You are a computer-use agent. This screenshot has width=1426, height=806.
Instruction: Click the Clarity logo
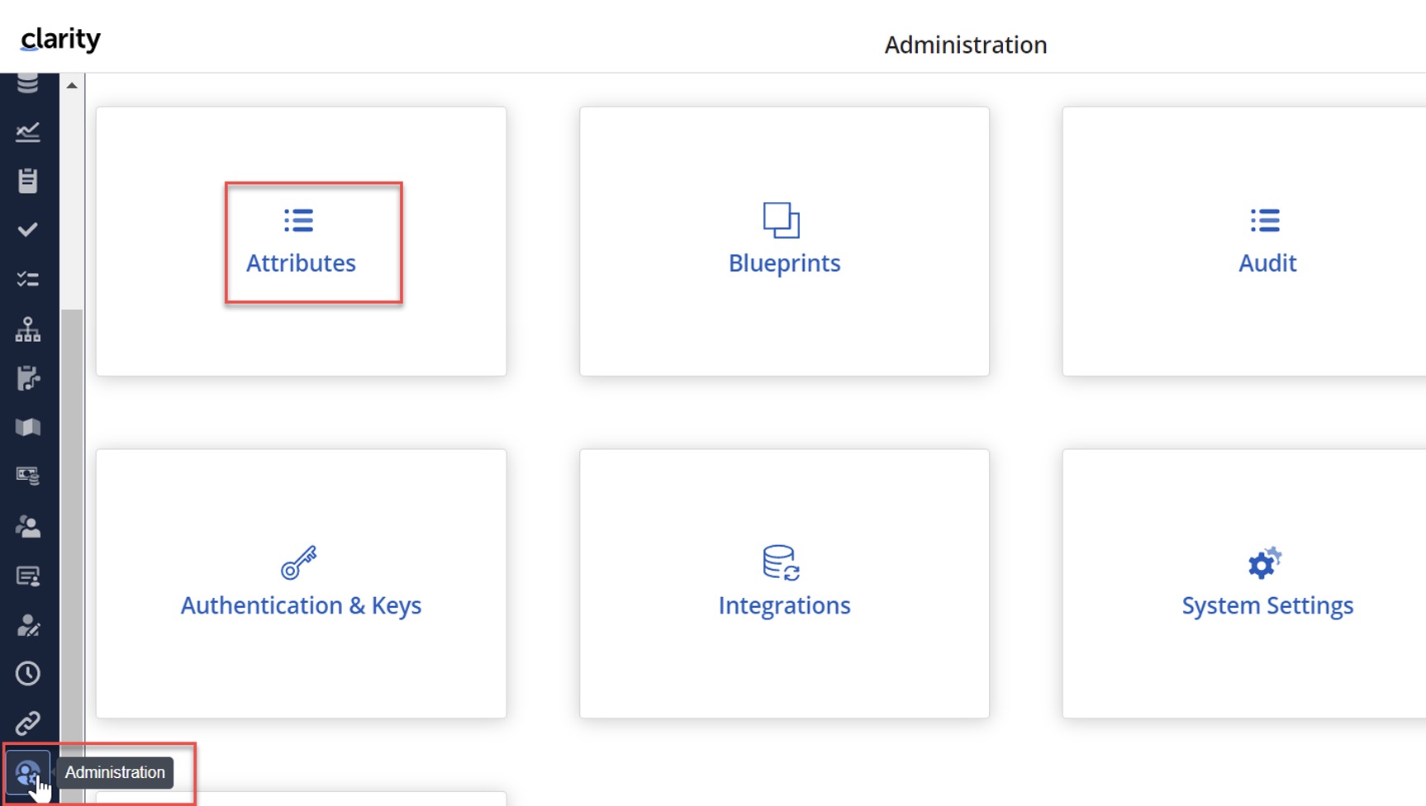60,39
